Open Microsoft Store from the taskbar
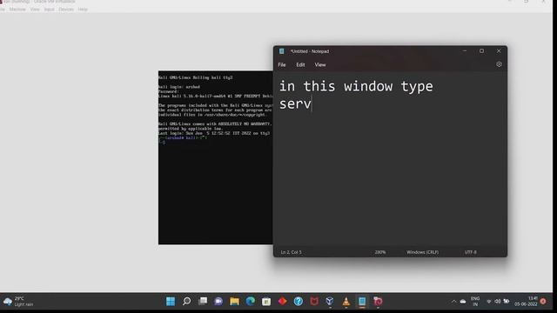This screenshot has height=313, width=557. [x=266, y=302]
